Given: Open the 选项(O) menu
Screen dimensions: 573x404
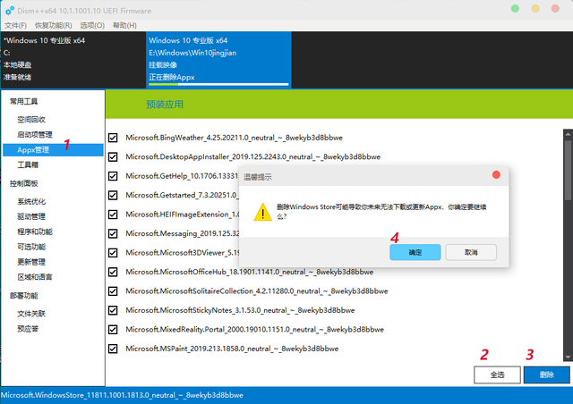Looking at the screenshot, I should (x=92, y=25).
